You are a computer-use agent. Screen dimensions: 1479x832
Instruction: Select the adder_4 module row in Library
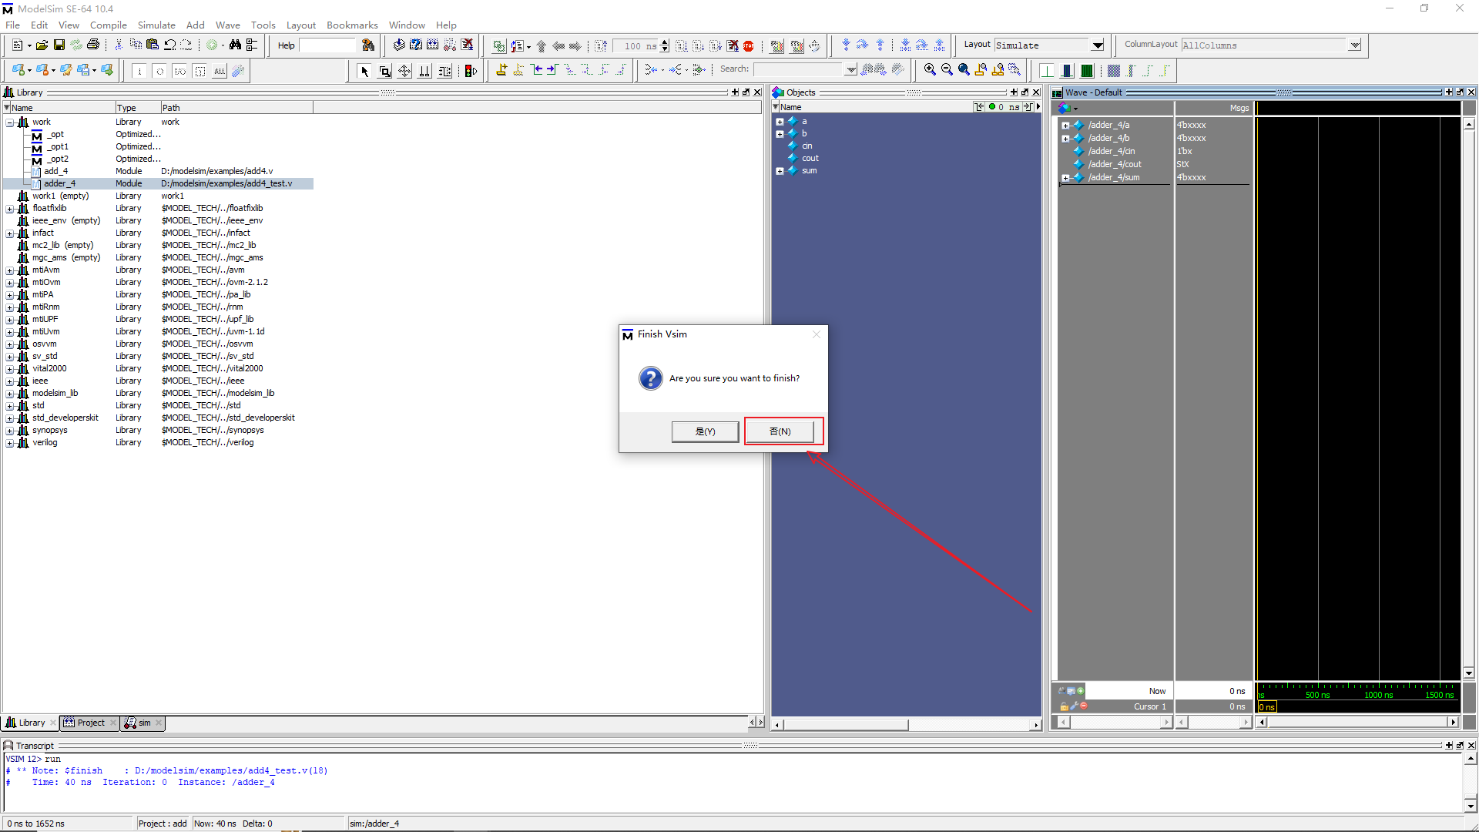[x=158, y=184]
